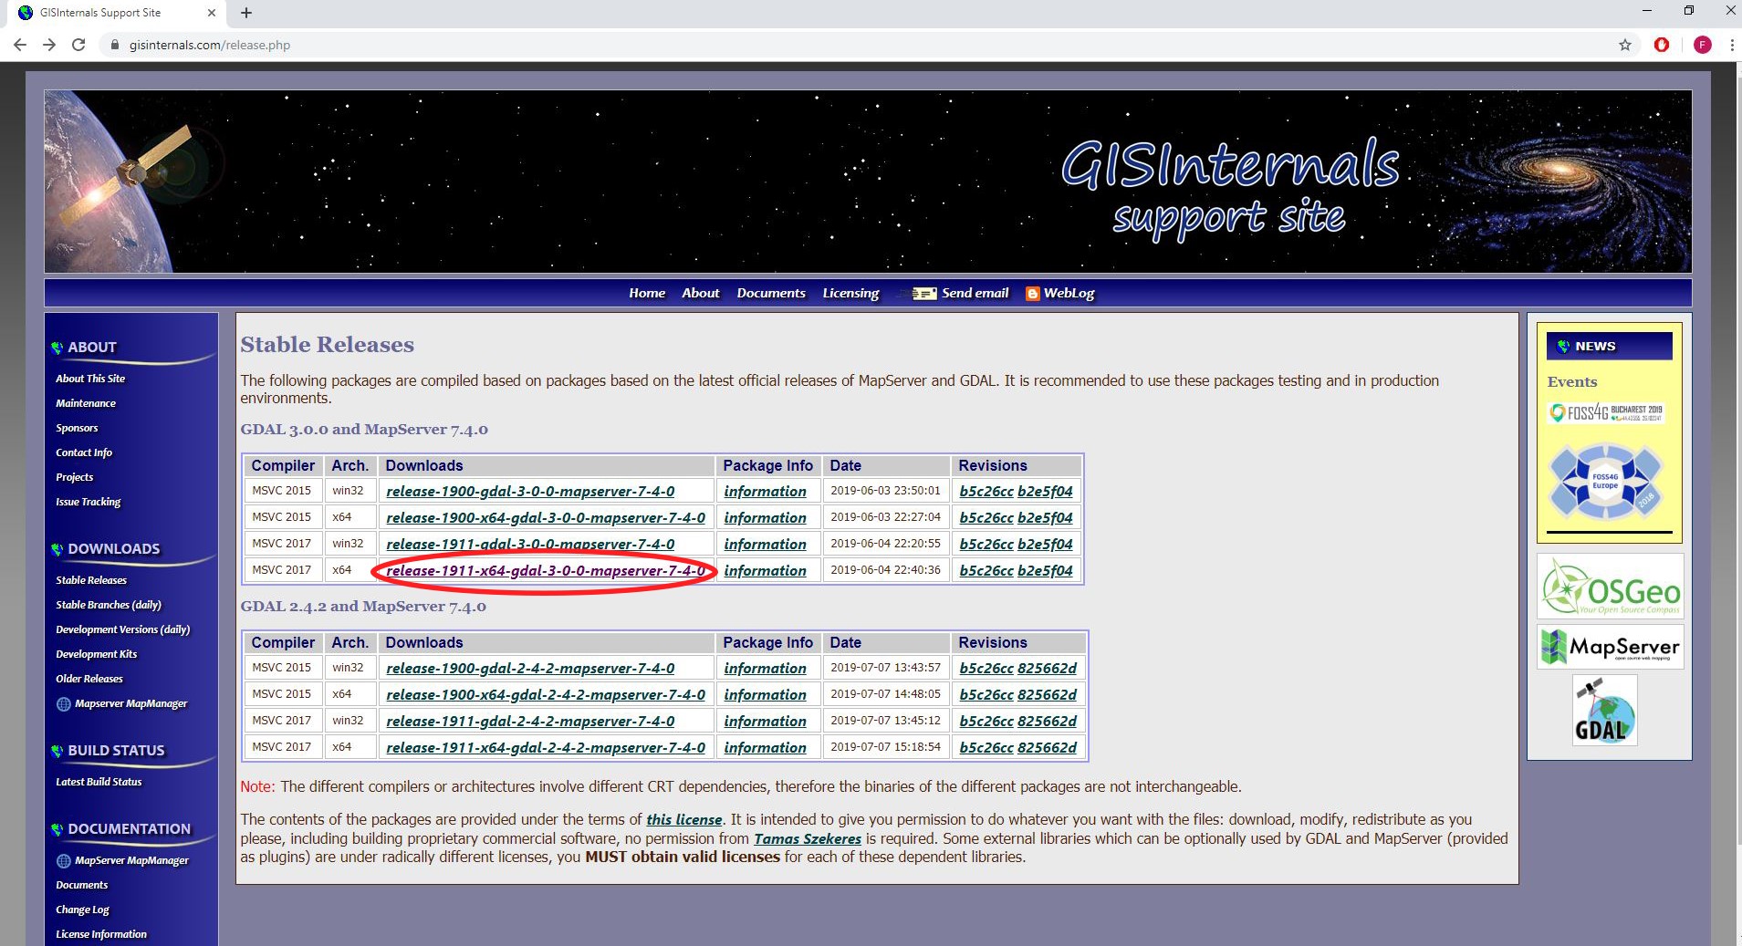Open the Chrome profile avatar
This screenshot has width=1742, height=946.
click(x=1702, y=45)
